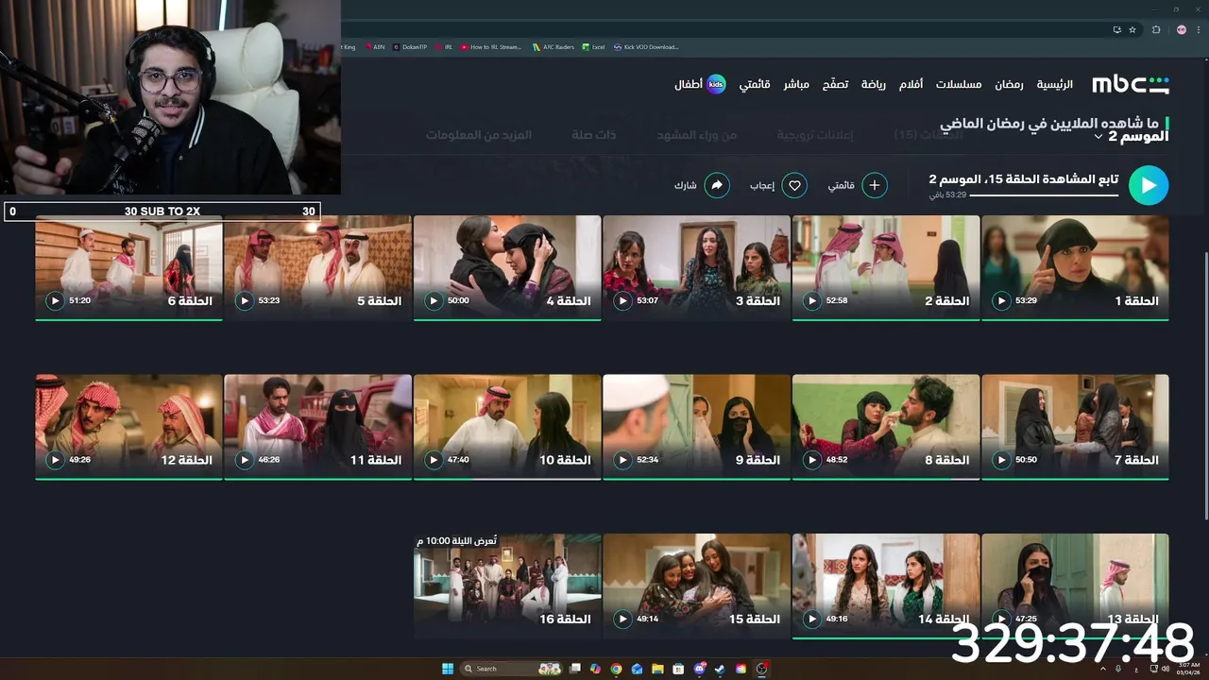Click the إعجاب heart icon
This screenshot has height=680, width=1209.
click(x=795, y=186)
